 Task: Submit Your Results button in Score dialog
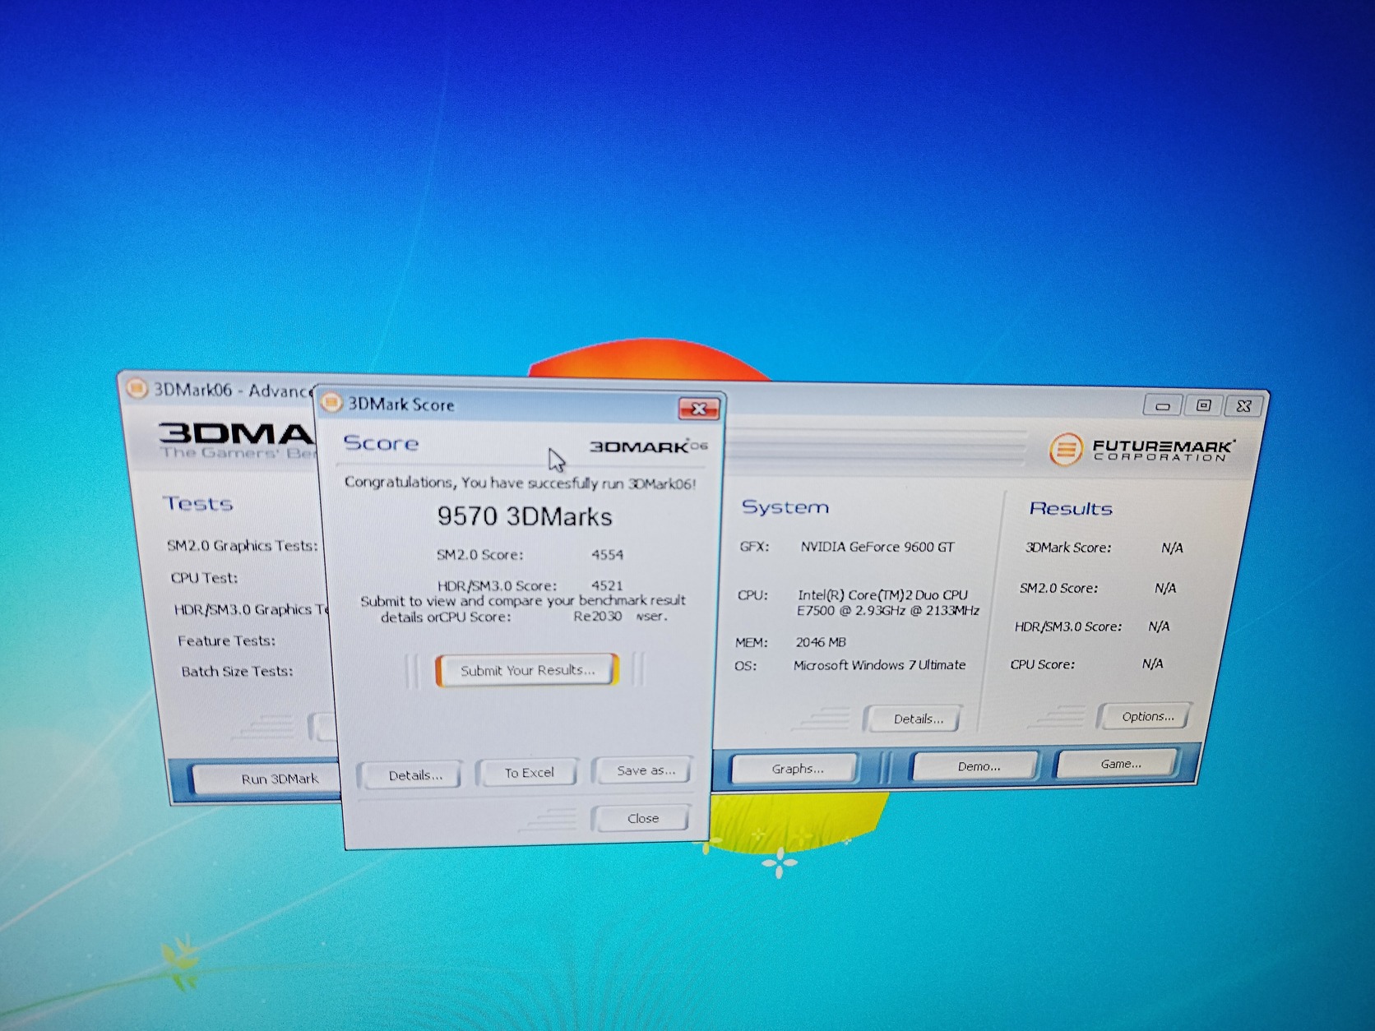coord(527,670)
